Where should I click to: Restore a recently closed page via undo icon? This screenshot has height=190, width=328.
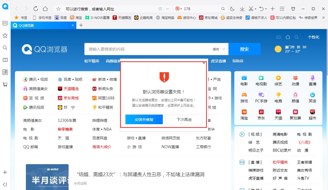(261, 9)
